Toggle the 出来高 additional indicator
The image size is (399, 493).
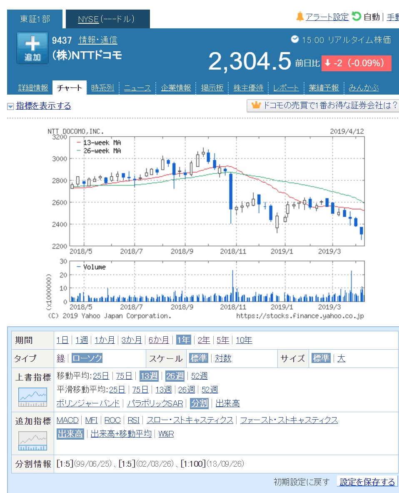pyautogui.click(x=70, y=434)
